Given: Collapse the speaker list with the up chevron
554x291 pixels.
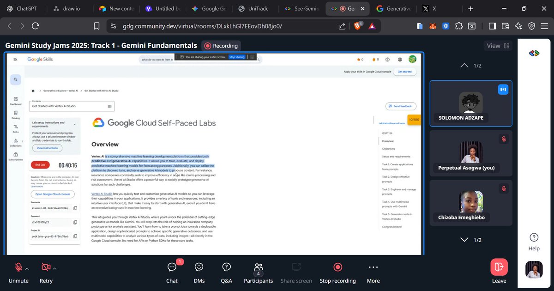Looking at the screenshot, I should coord(464,65).
